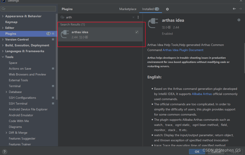Select Keymap in settings tree
The height and width of the screenshot is (155, 245).
tap(11, 22)
